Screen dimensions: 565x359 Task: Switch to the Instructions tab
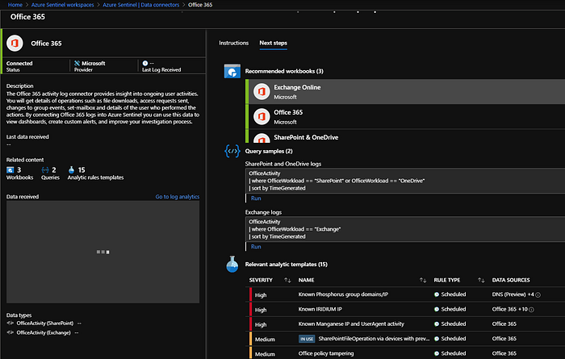(233, 43)
